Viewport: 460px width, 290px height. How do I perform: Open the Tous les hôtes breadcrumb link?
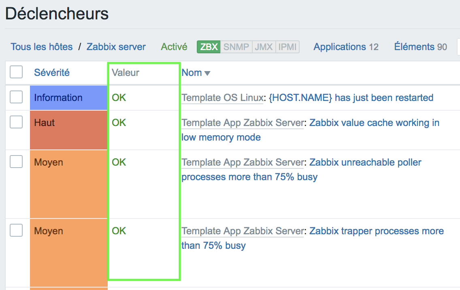coord(42,47)
